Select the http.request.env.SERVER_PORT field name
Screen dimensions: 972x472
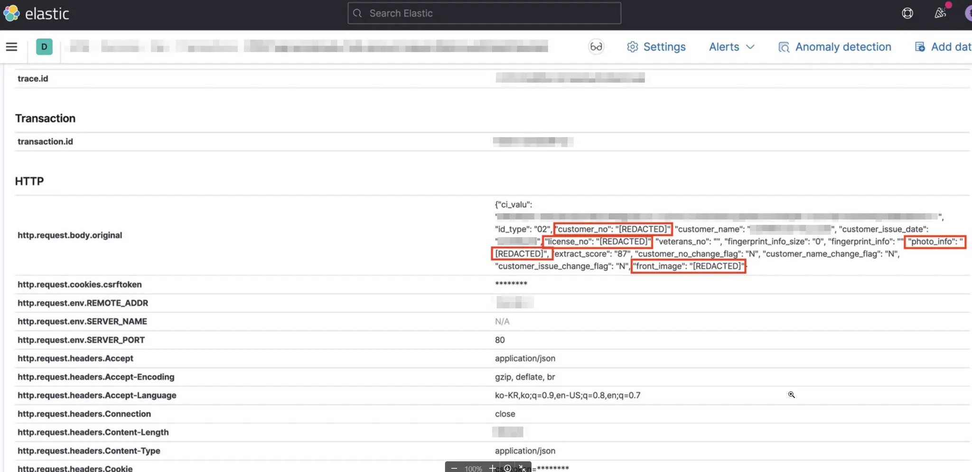(81, 340)
